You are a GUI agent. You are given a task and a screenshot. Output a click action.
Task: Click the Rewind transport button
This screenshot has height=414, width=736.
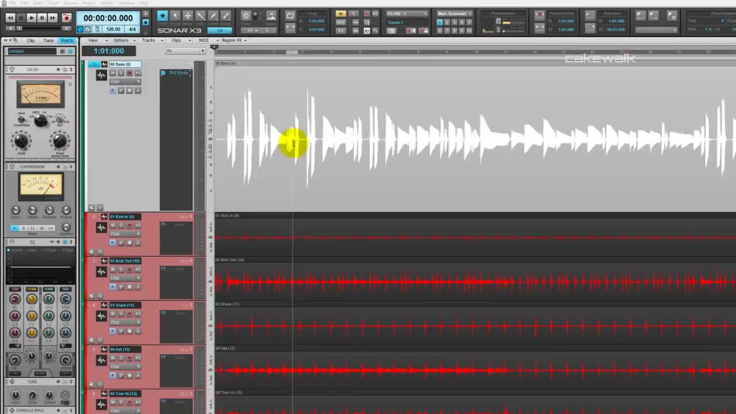pyautogui.click(x=10, y=18)
